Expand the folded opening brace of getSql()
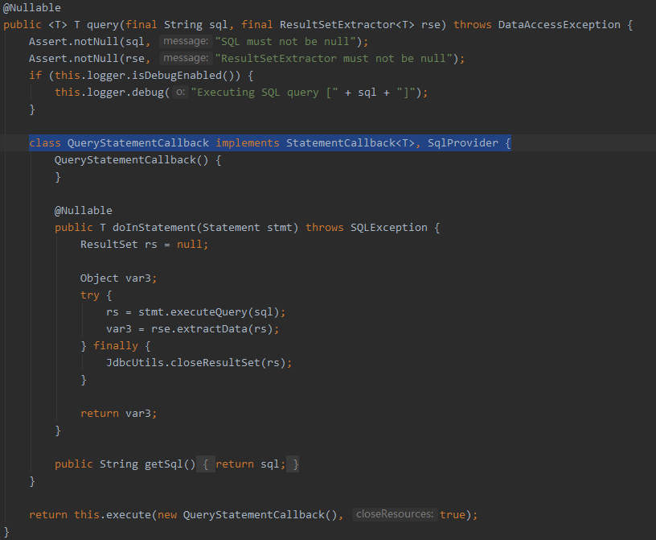This screenshot has width=656, height=540. [x=206, y=464]
